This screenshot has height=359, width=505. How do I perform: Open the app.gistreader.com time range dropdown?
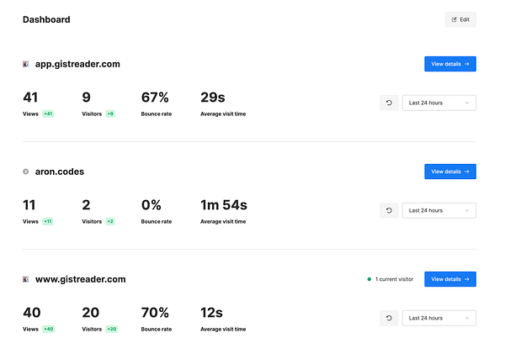(439, 103)
